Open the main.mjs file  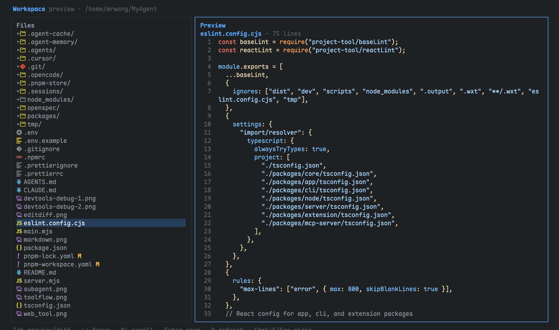(x=38, y=231)
